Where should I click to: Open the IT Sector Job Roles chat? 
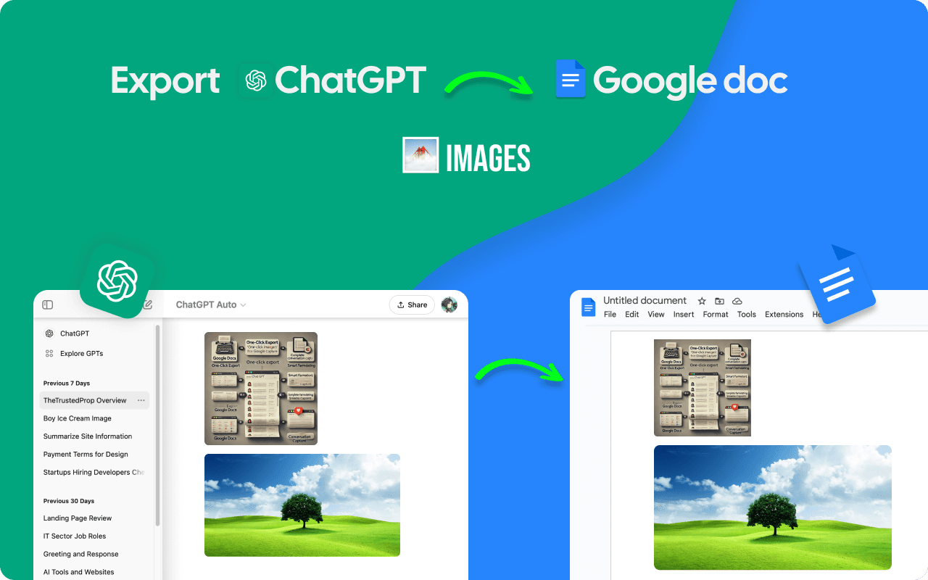coord(75,536)
